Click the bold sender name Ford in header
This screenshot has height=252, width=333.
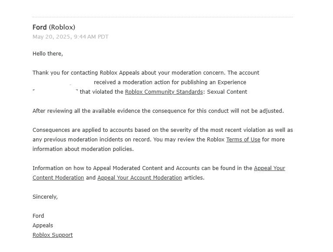(40, 27)
